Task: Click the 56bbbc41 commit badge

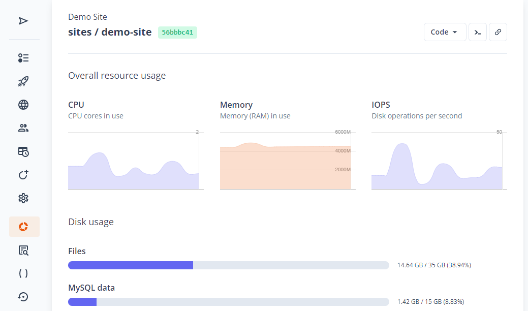Action: pyautogui.click(x=177, y=33)
